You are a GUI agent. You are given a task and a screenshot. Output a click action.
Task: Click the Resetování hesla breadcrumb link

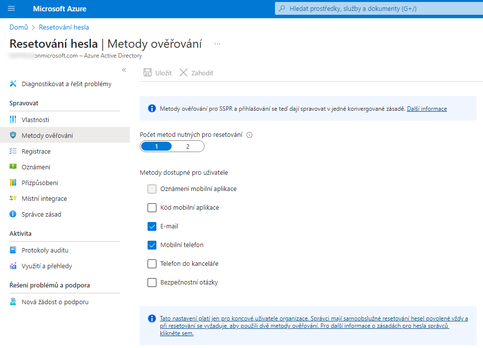[x=64, y=27]
